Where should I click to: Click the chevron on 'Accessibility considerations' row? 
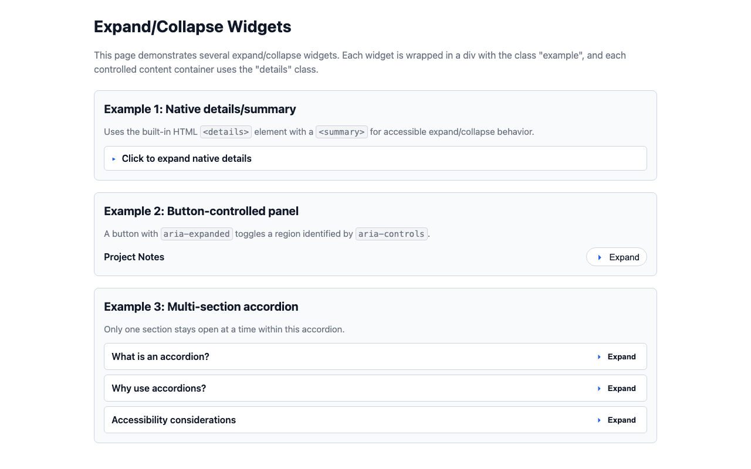click(599, 420)
